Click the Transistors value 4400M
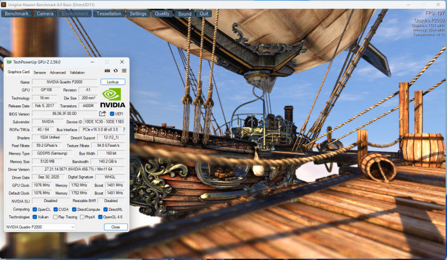Image resolution: width=447 pixels, height=260 pixels. pyautogui.click(x=88, y=105)
